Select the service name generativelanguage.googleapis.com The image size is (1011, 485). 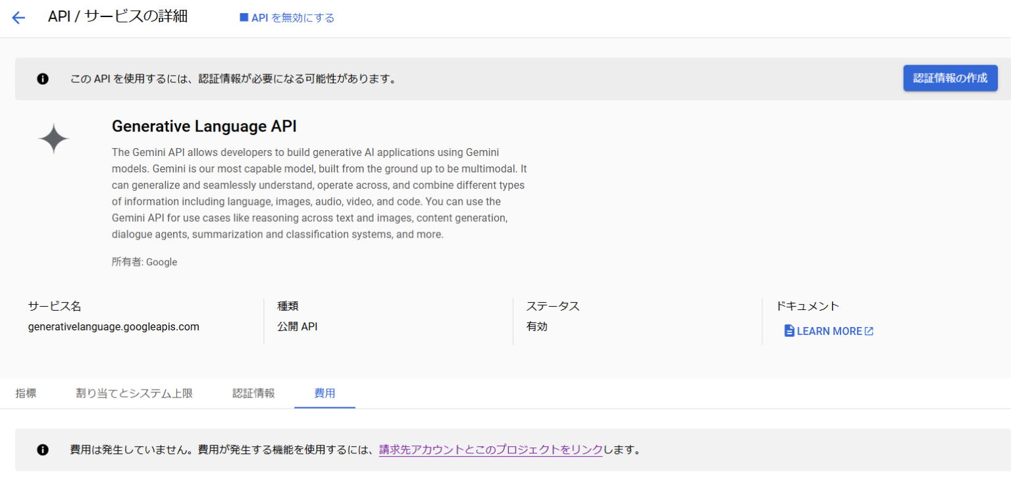tap(113, 326)
